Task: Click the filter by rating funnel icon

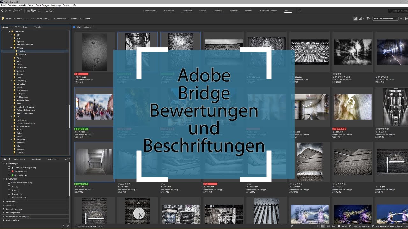Action: (x=368, y=19)
